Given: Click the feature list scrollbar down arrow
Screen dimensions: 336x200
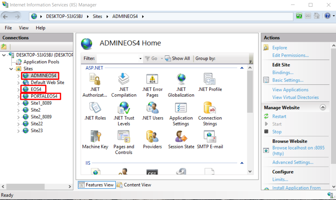Looking at the screenshot, I should [250, 171].
